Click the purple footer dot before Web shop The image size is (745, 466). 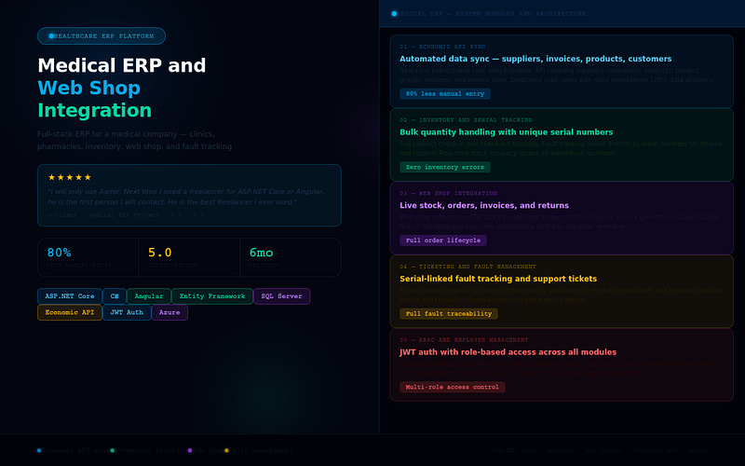190,450
